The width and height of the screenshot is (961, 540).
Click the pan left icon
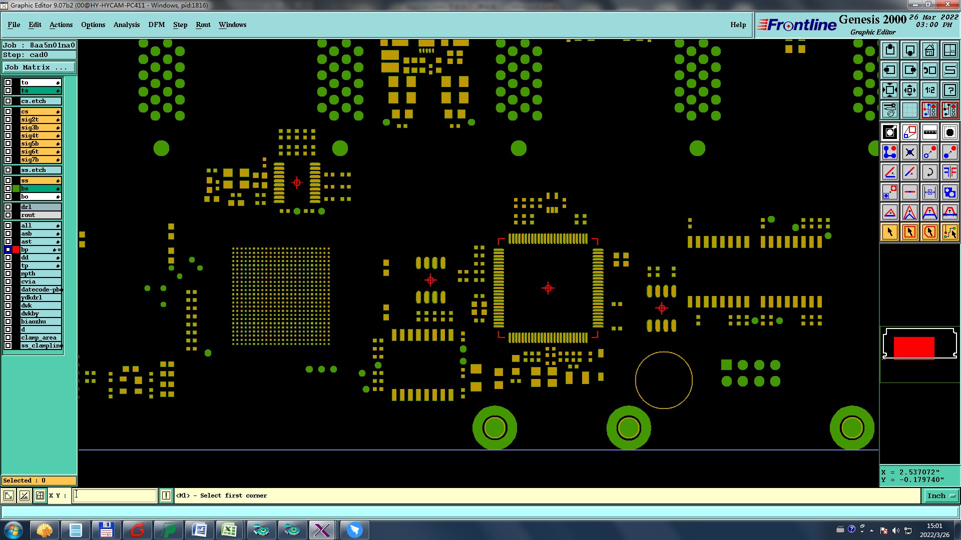(890, 70)
